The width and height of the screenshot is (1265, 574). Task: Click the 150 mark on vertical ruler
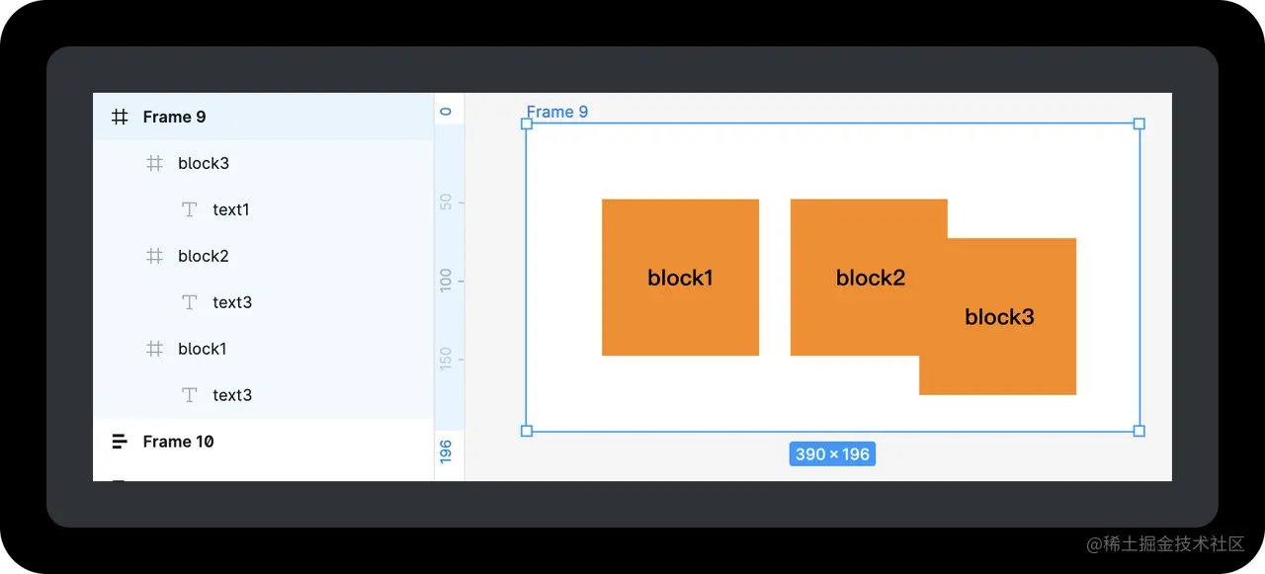tap(446, 358)
